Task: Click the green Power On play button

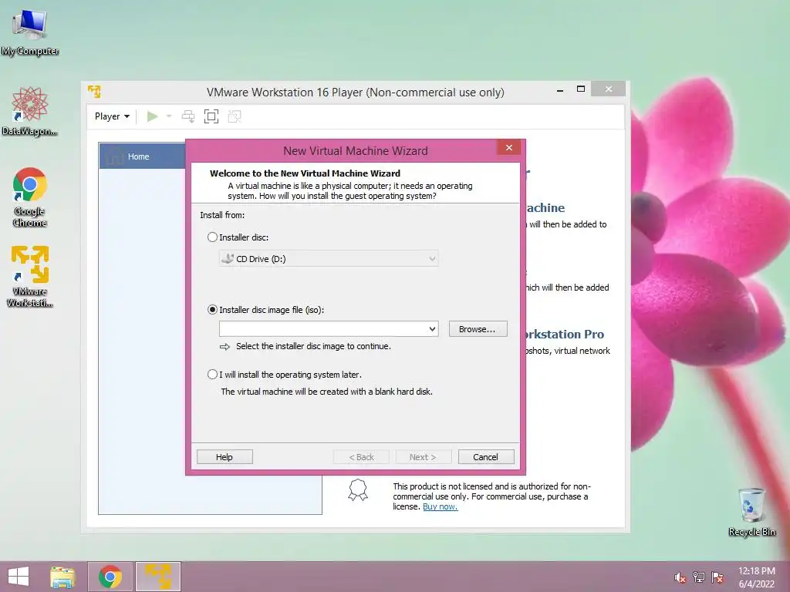Action: [152, 116]
